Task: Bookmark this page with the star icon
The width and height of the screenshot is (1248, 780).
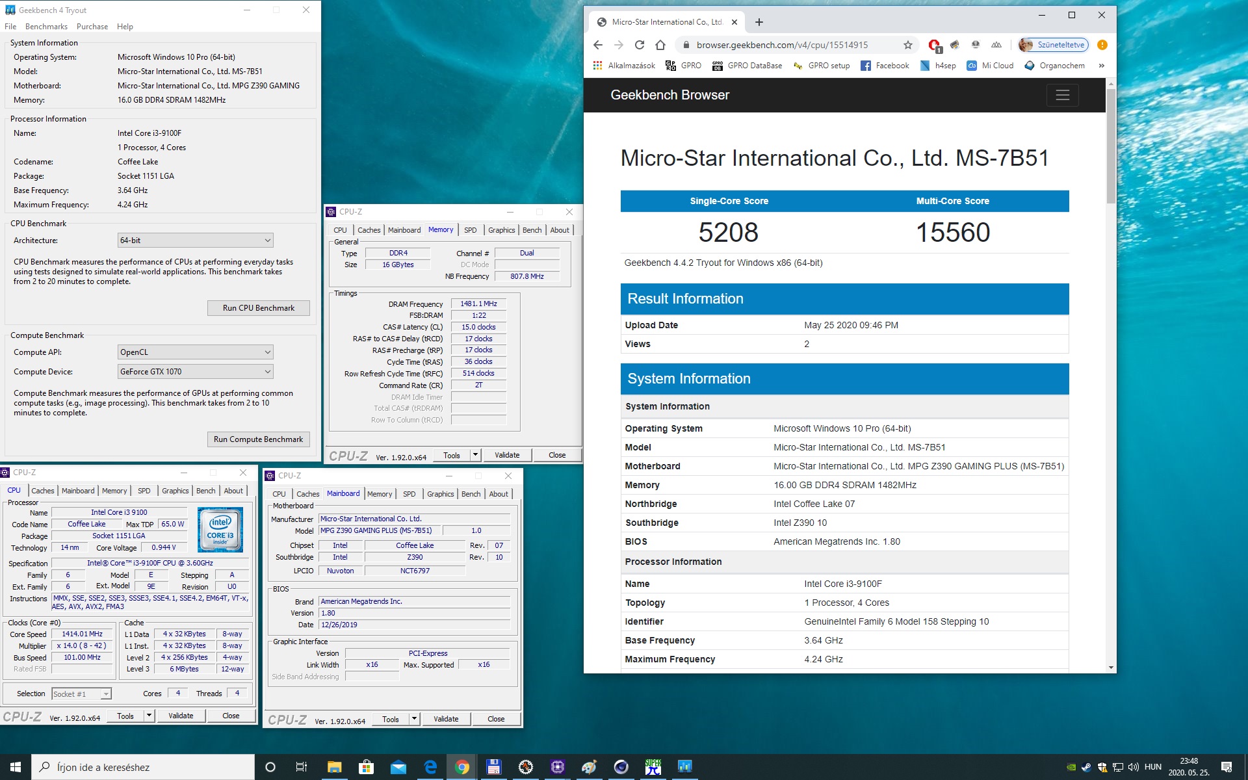Action: tap(908, 45)
